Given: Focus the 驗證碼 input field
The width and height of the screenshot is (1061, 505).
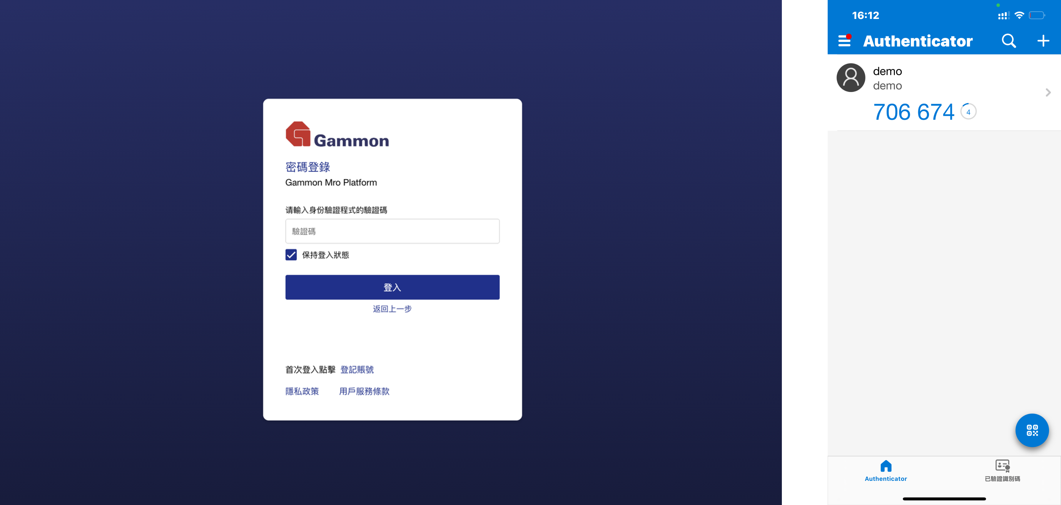Looking at the screenshot, I should click(x=392, y=231).
